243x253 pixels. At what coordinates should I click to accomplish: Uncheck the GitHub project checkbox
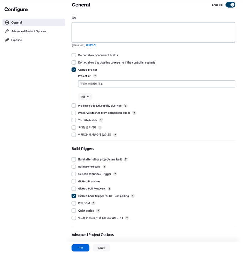(74, 70)
